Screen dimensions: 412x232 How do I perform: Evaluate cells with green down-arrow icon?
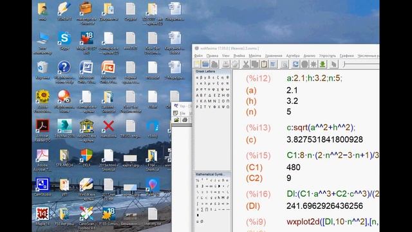click(x=323, y=64)
